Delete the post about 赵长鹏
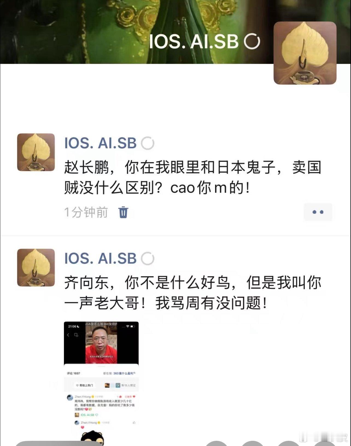The width and height of the screenshot is (351, 446). click(123, 212)
